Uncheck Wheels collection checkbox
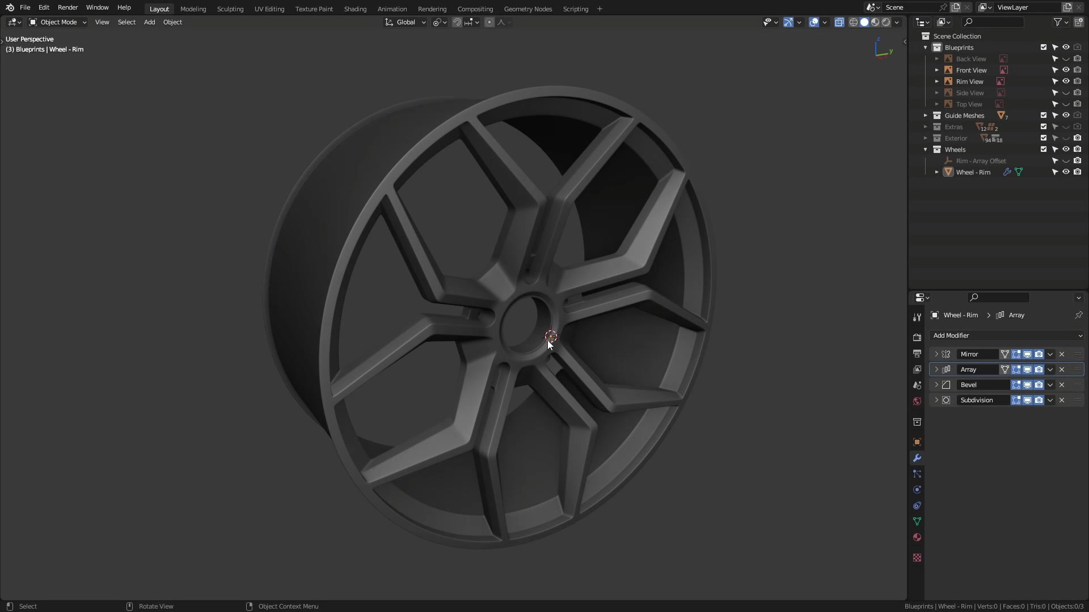This screenshot has height=612, width=1089. tap(1044, 150)
